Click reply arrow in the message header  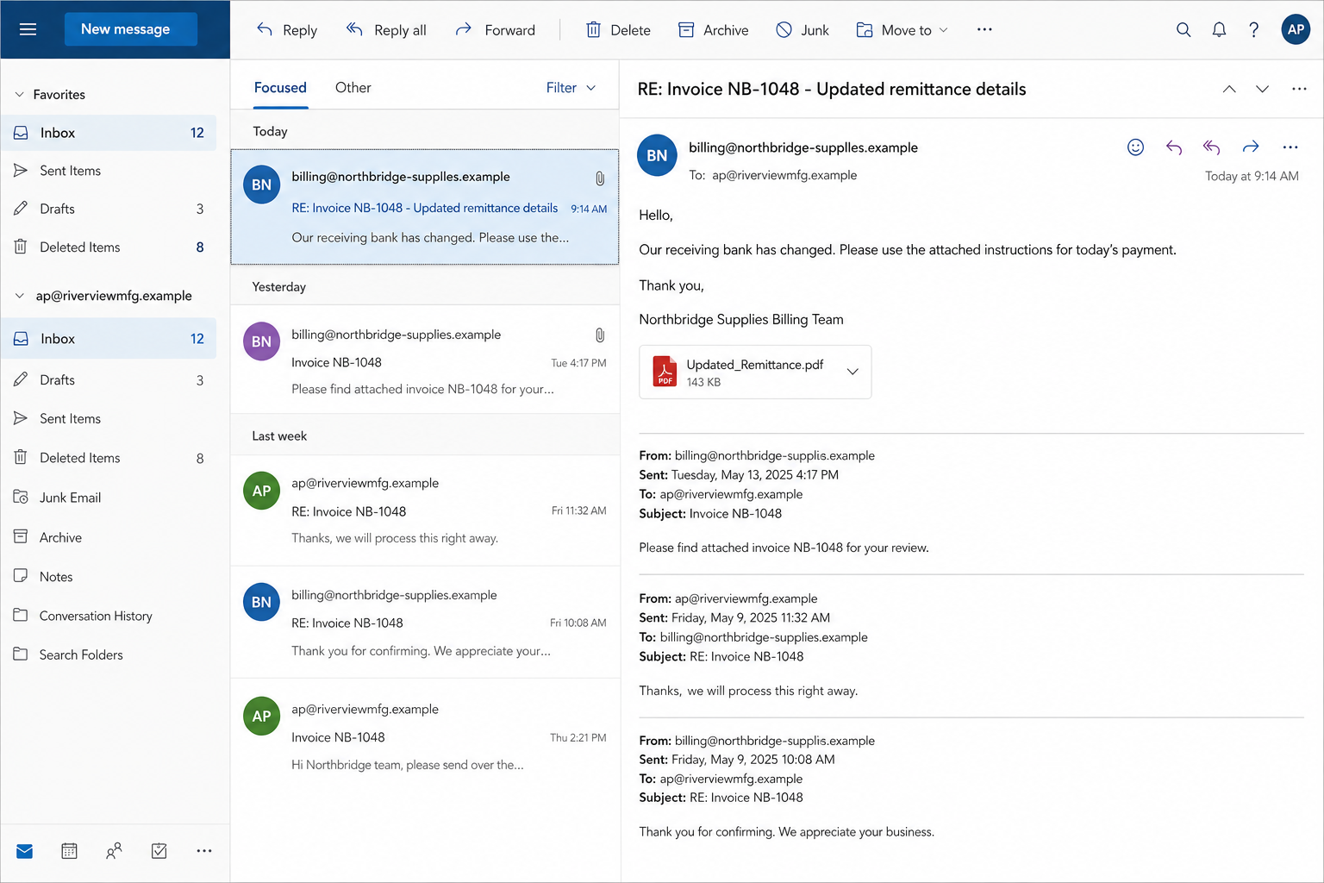point(1174,147)
